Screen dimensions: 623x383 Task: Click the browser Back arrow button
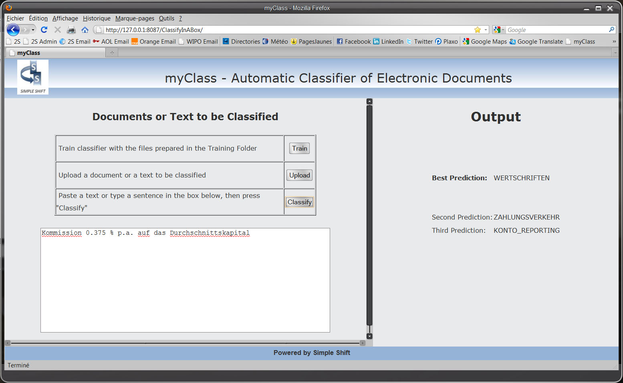pyautogui.click(x=13, y=30)
